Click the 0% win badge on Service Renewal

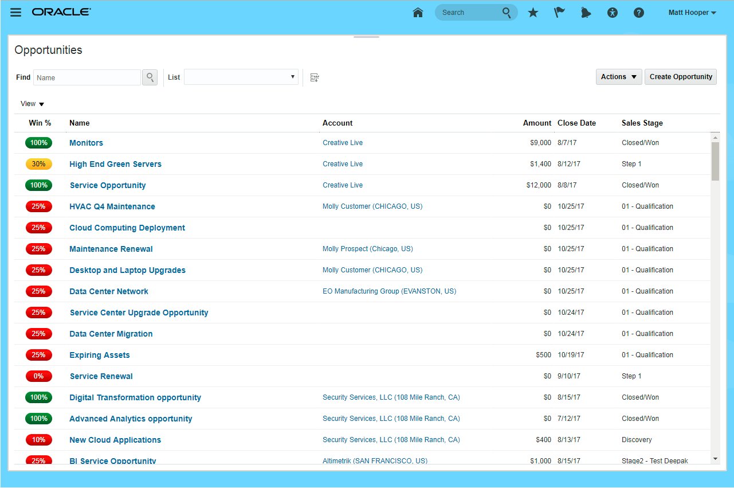pos(39,376)
